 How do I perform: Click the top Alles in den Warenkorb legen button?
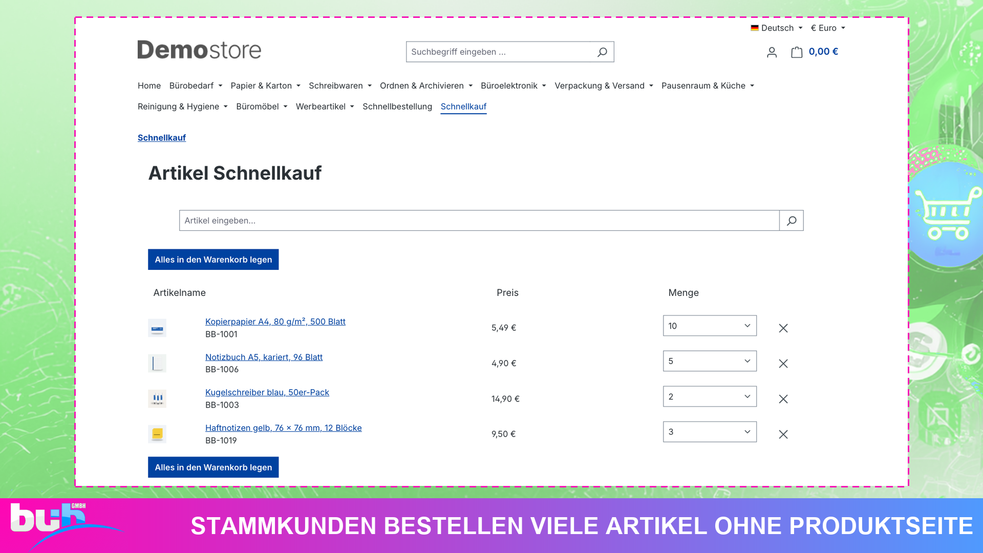213,260
